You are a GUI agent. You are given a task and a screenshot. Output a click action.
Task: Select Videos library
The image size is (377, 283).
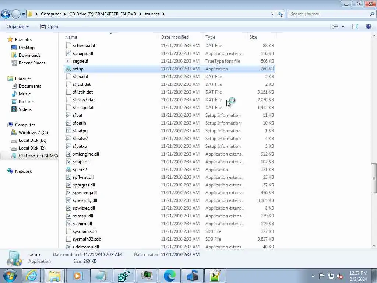(x=25, y=109)
